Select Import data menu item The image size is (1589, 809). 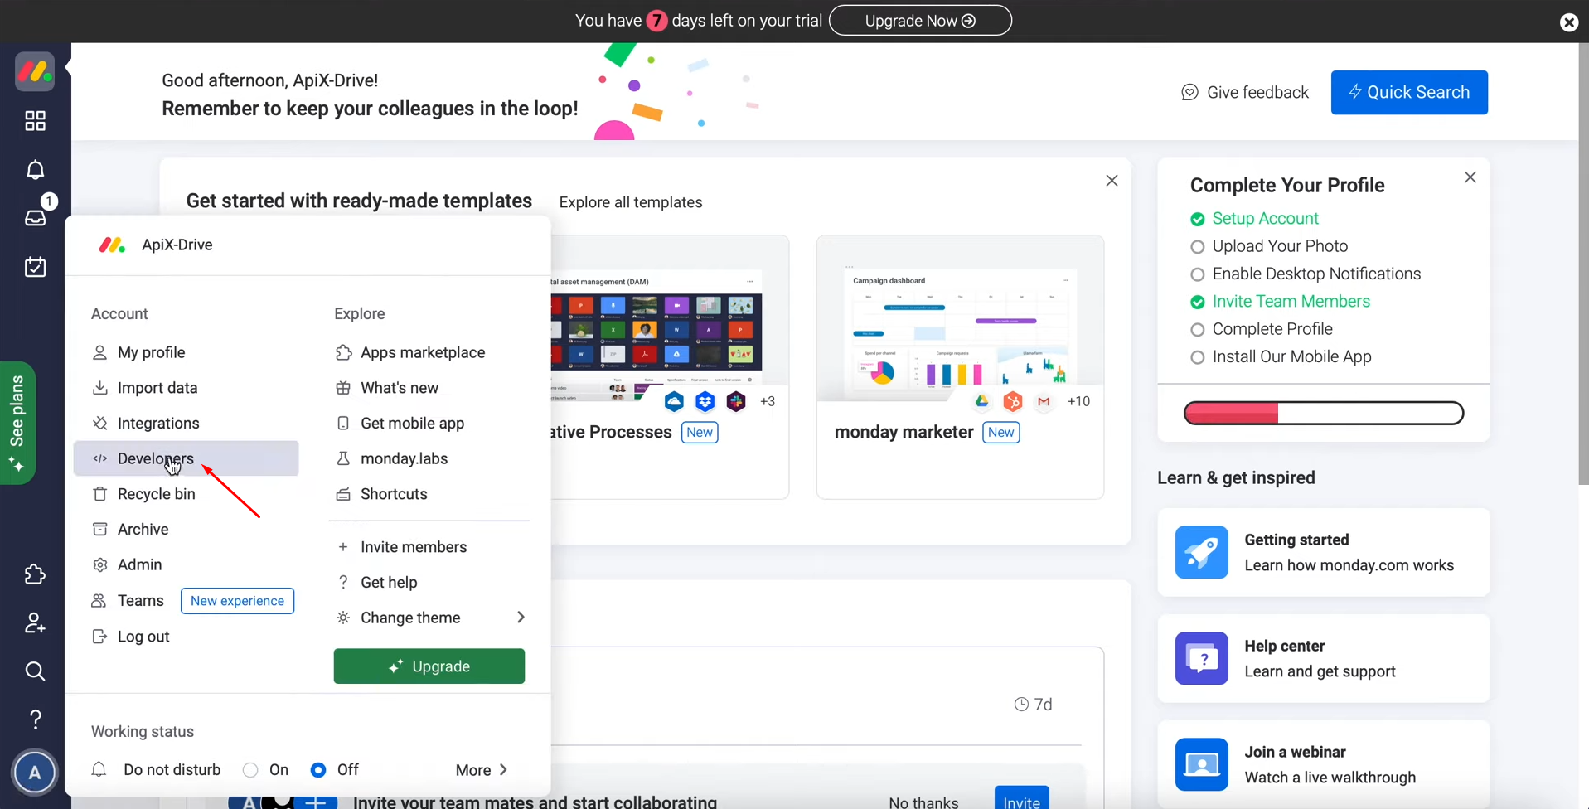click(186, 388)
